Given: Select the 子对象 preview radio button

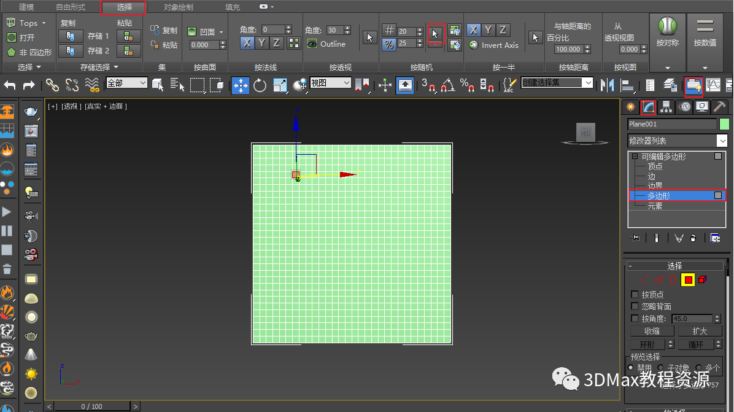Looking at the screenshot, I should click(660, 368).
